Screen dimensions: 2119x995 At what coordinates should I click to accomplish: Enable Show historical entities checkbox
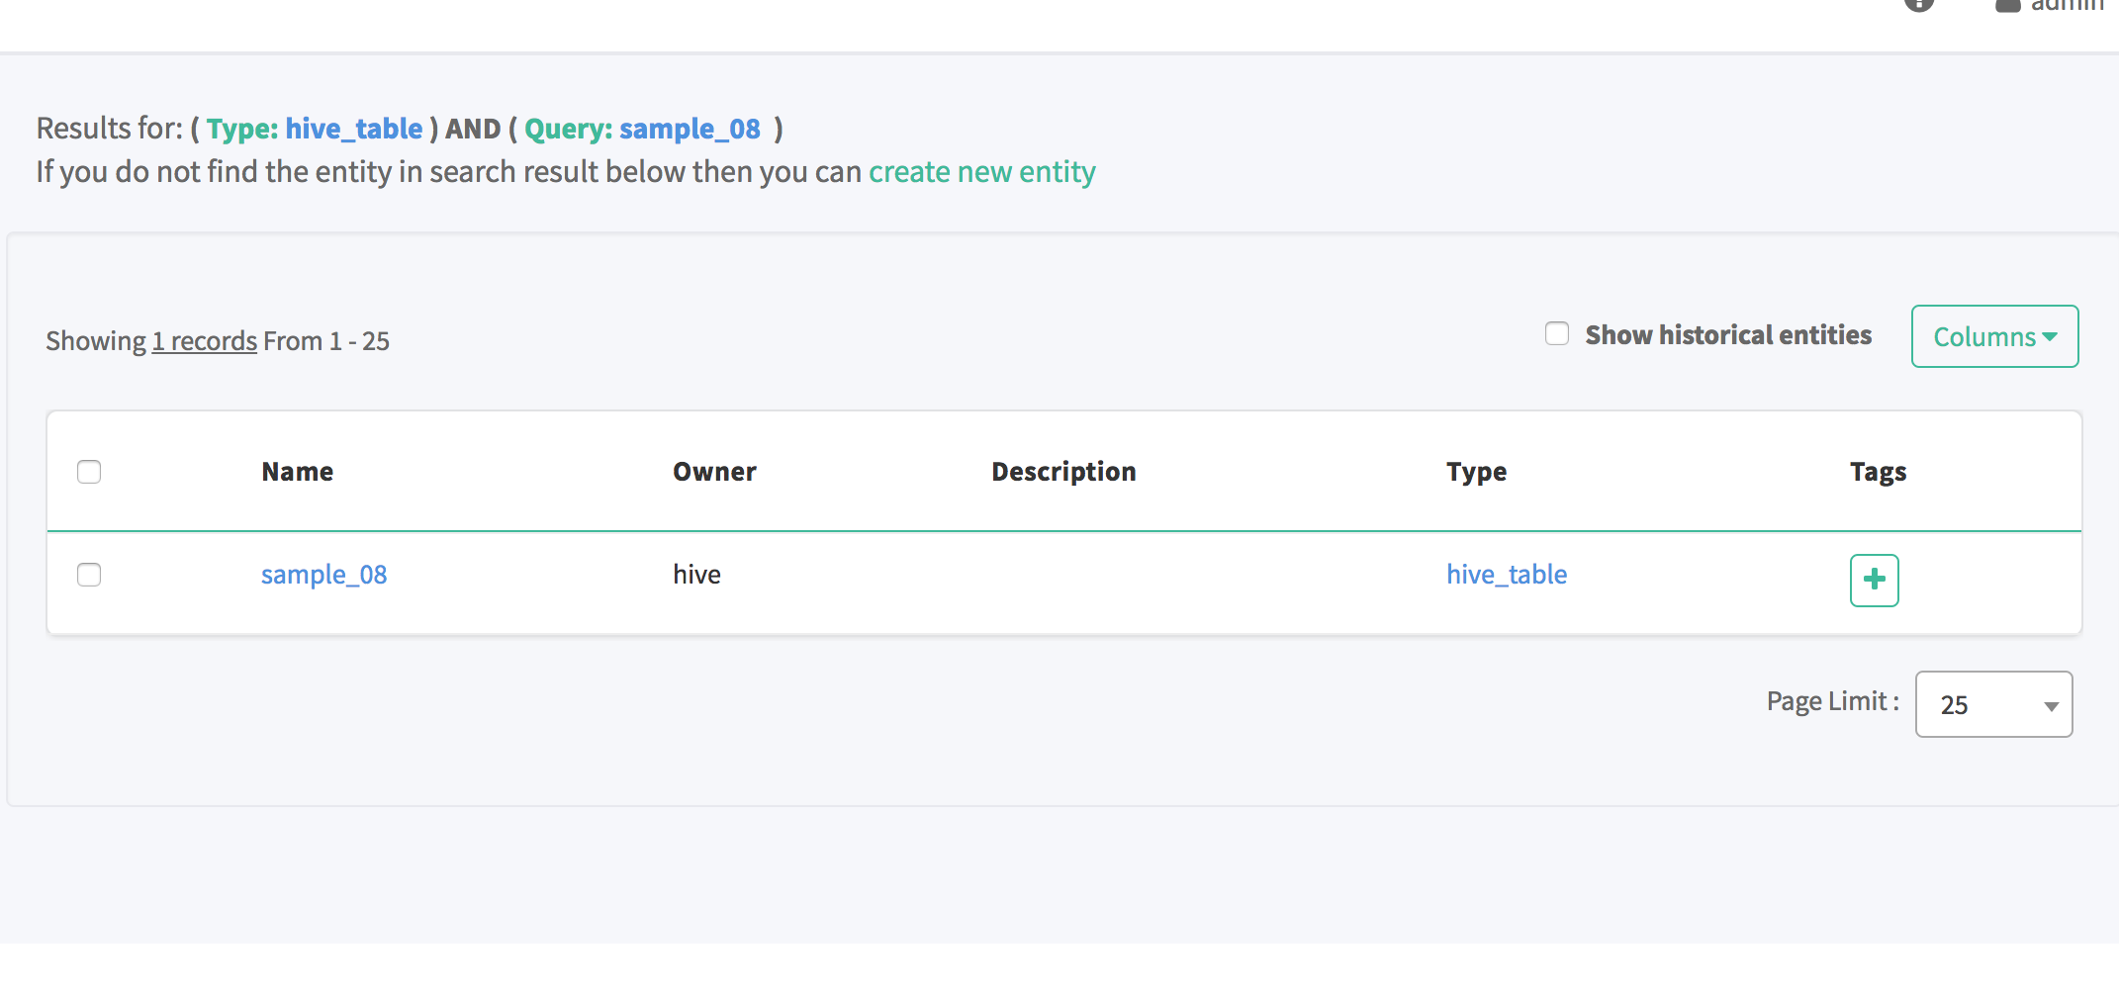point(1557,334)
